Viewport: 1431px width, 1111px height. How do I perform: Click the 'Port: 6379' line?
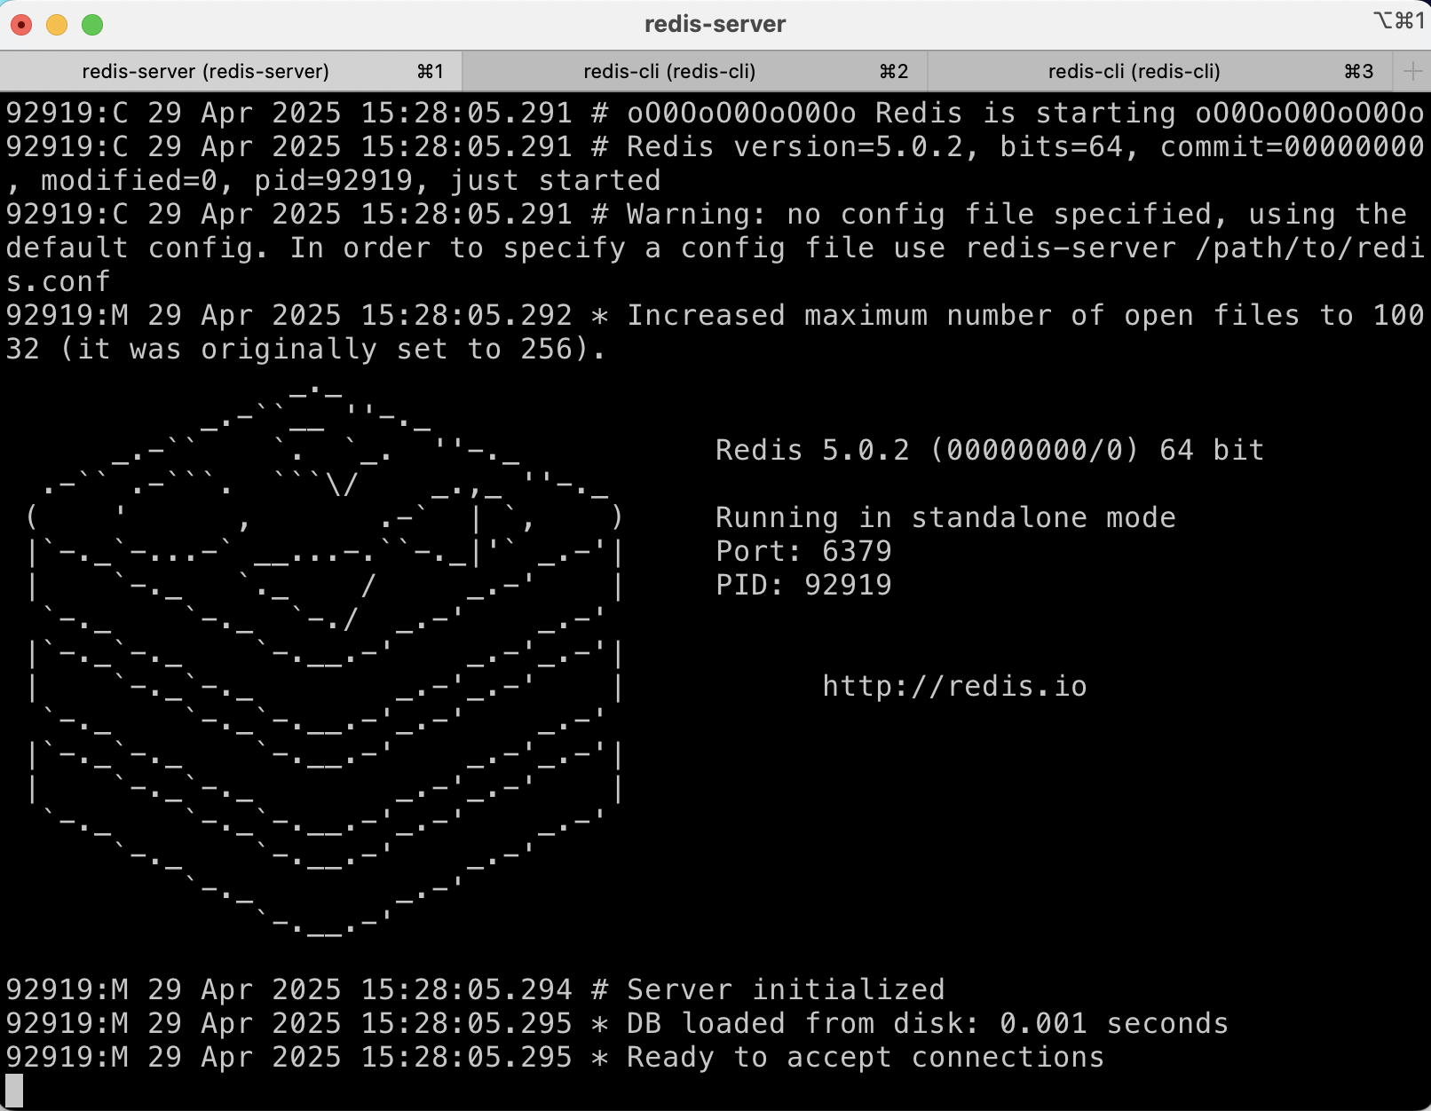click(x=803, y=551)
